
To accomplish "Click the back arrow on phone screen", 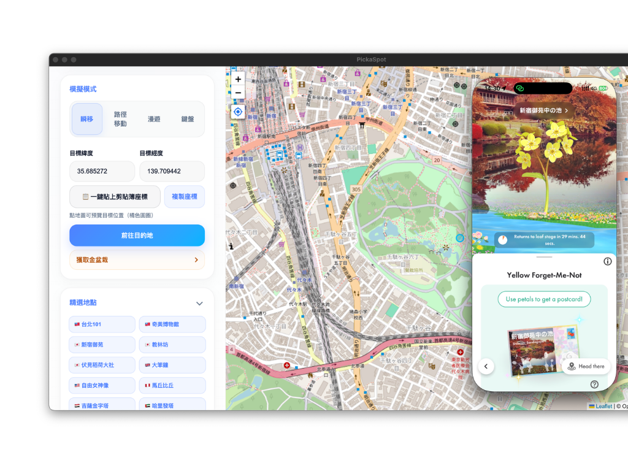I will click(x=486, y=366).
